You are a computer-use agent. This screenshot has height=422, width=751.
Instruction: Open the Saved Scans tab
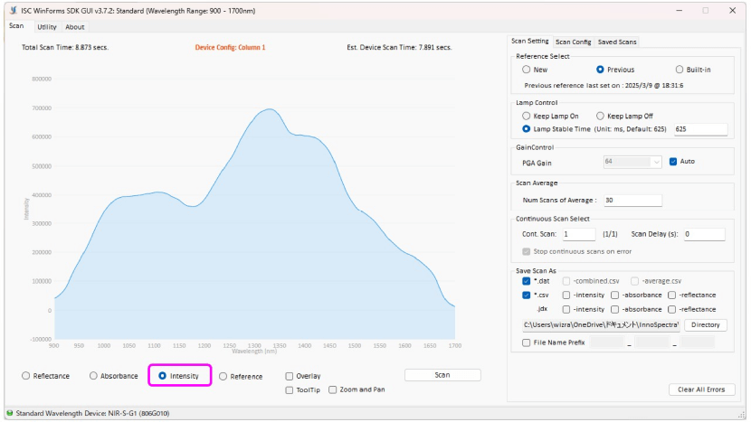coord(617,42)
